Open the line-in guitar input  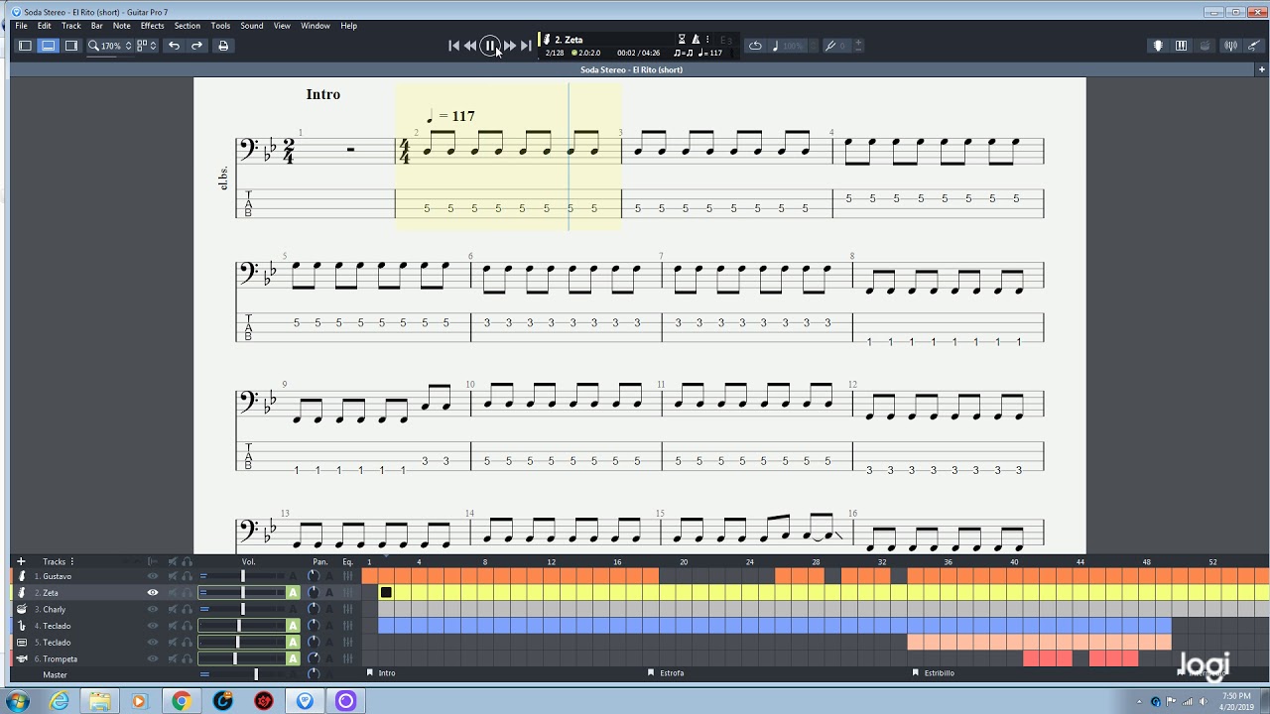click(x=1254, y=46)
